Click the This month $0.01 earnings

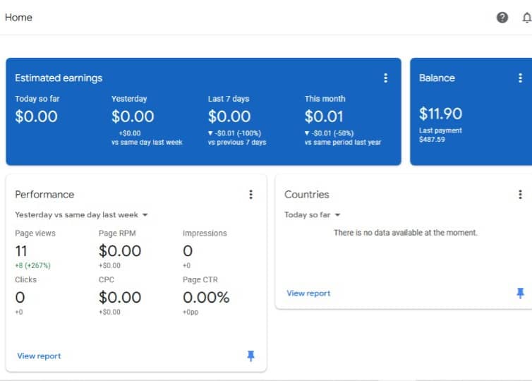324,116
